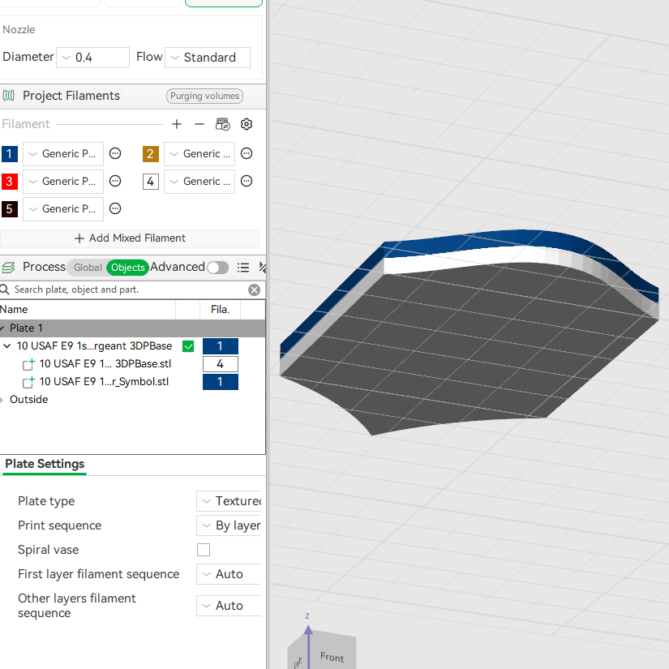Image resolution: width=669 pixels, height=669 pixels.
Task: Open AMS filament sync icon
Action: tap(223, 124)
